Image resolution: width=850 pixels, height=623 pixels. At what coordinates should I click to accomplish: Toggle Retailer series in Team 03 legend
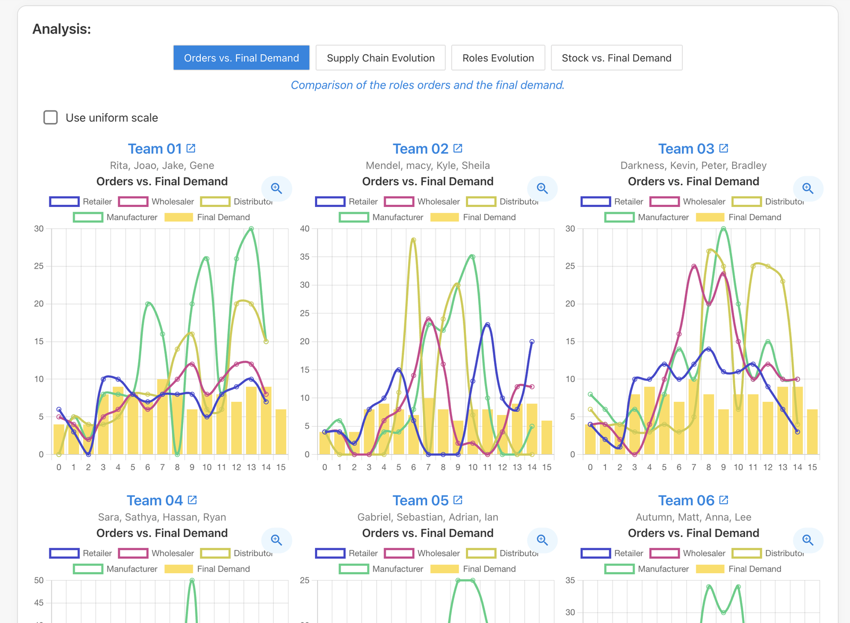(612, 202)
